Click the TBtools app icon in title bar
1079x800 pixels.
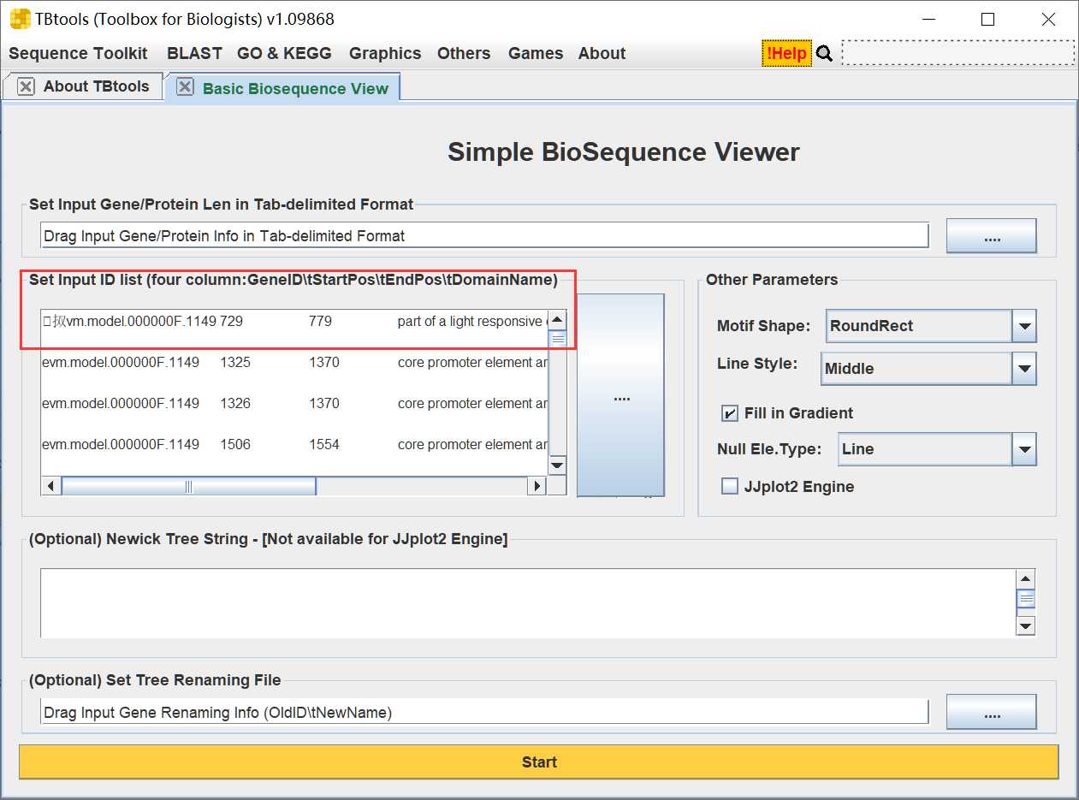click(x=19, y=19)
